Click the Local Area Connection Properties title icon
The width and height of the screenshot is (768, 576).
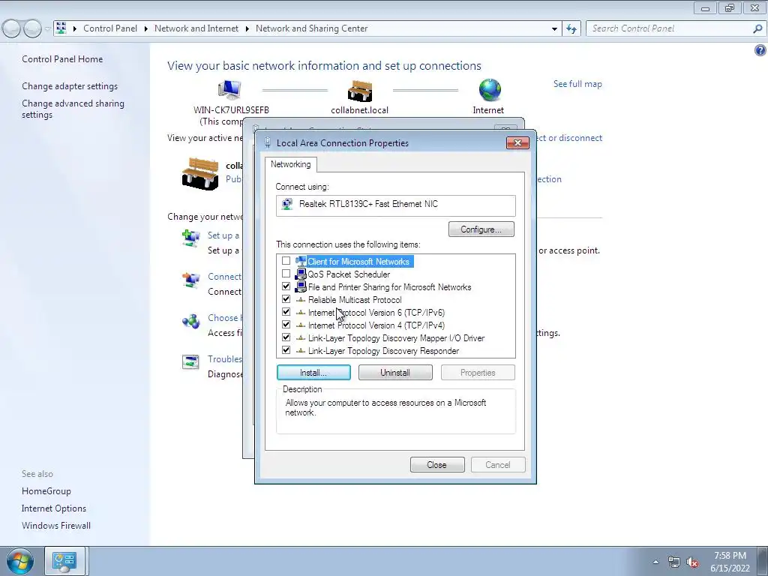[x=268, y=142]
